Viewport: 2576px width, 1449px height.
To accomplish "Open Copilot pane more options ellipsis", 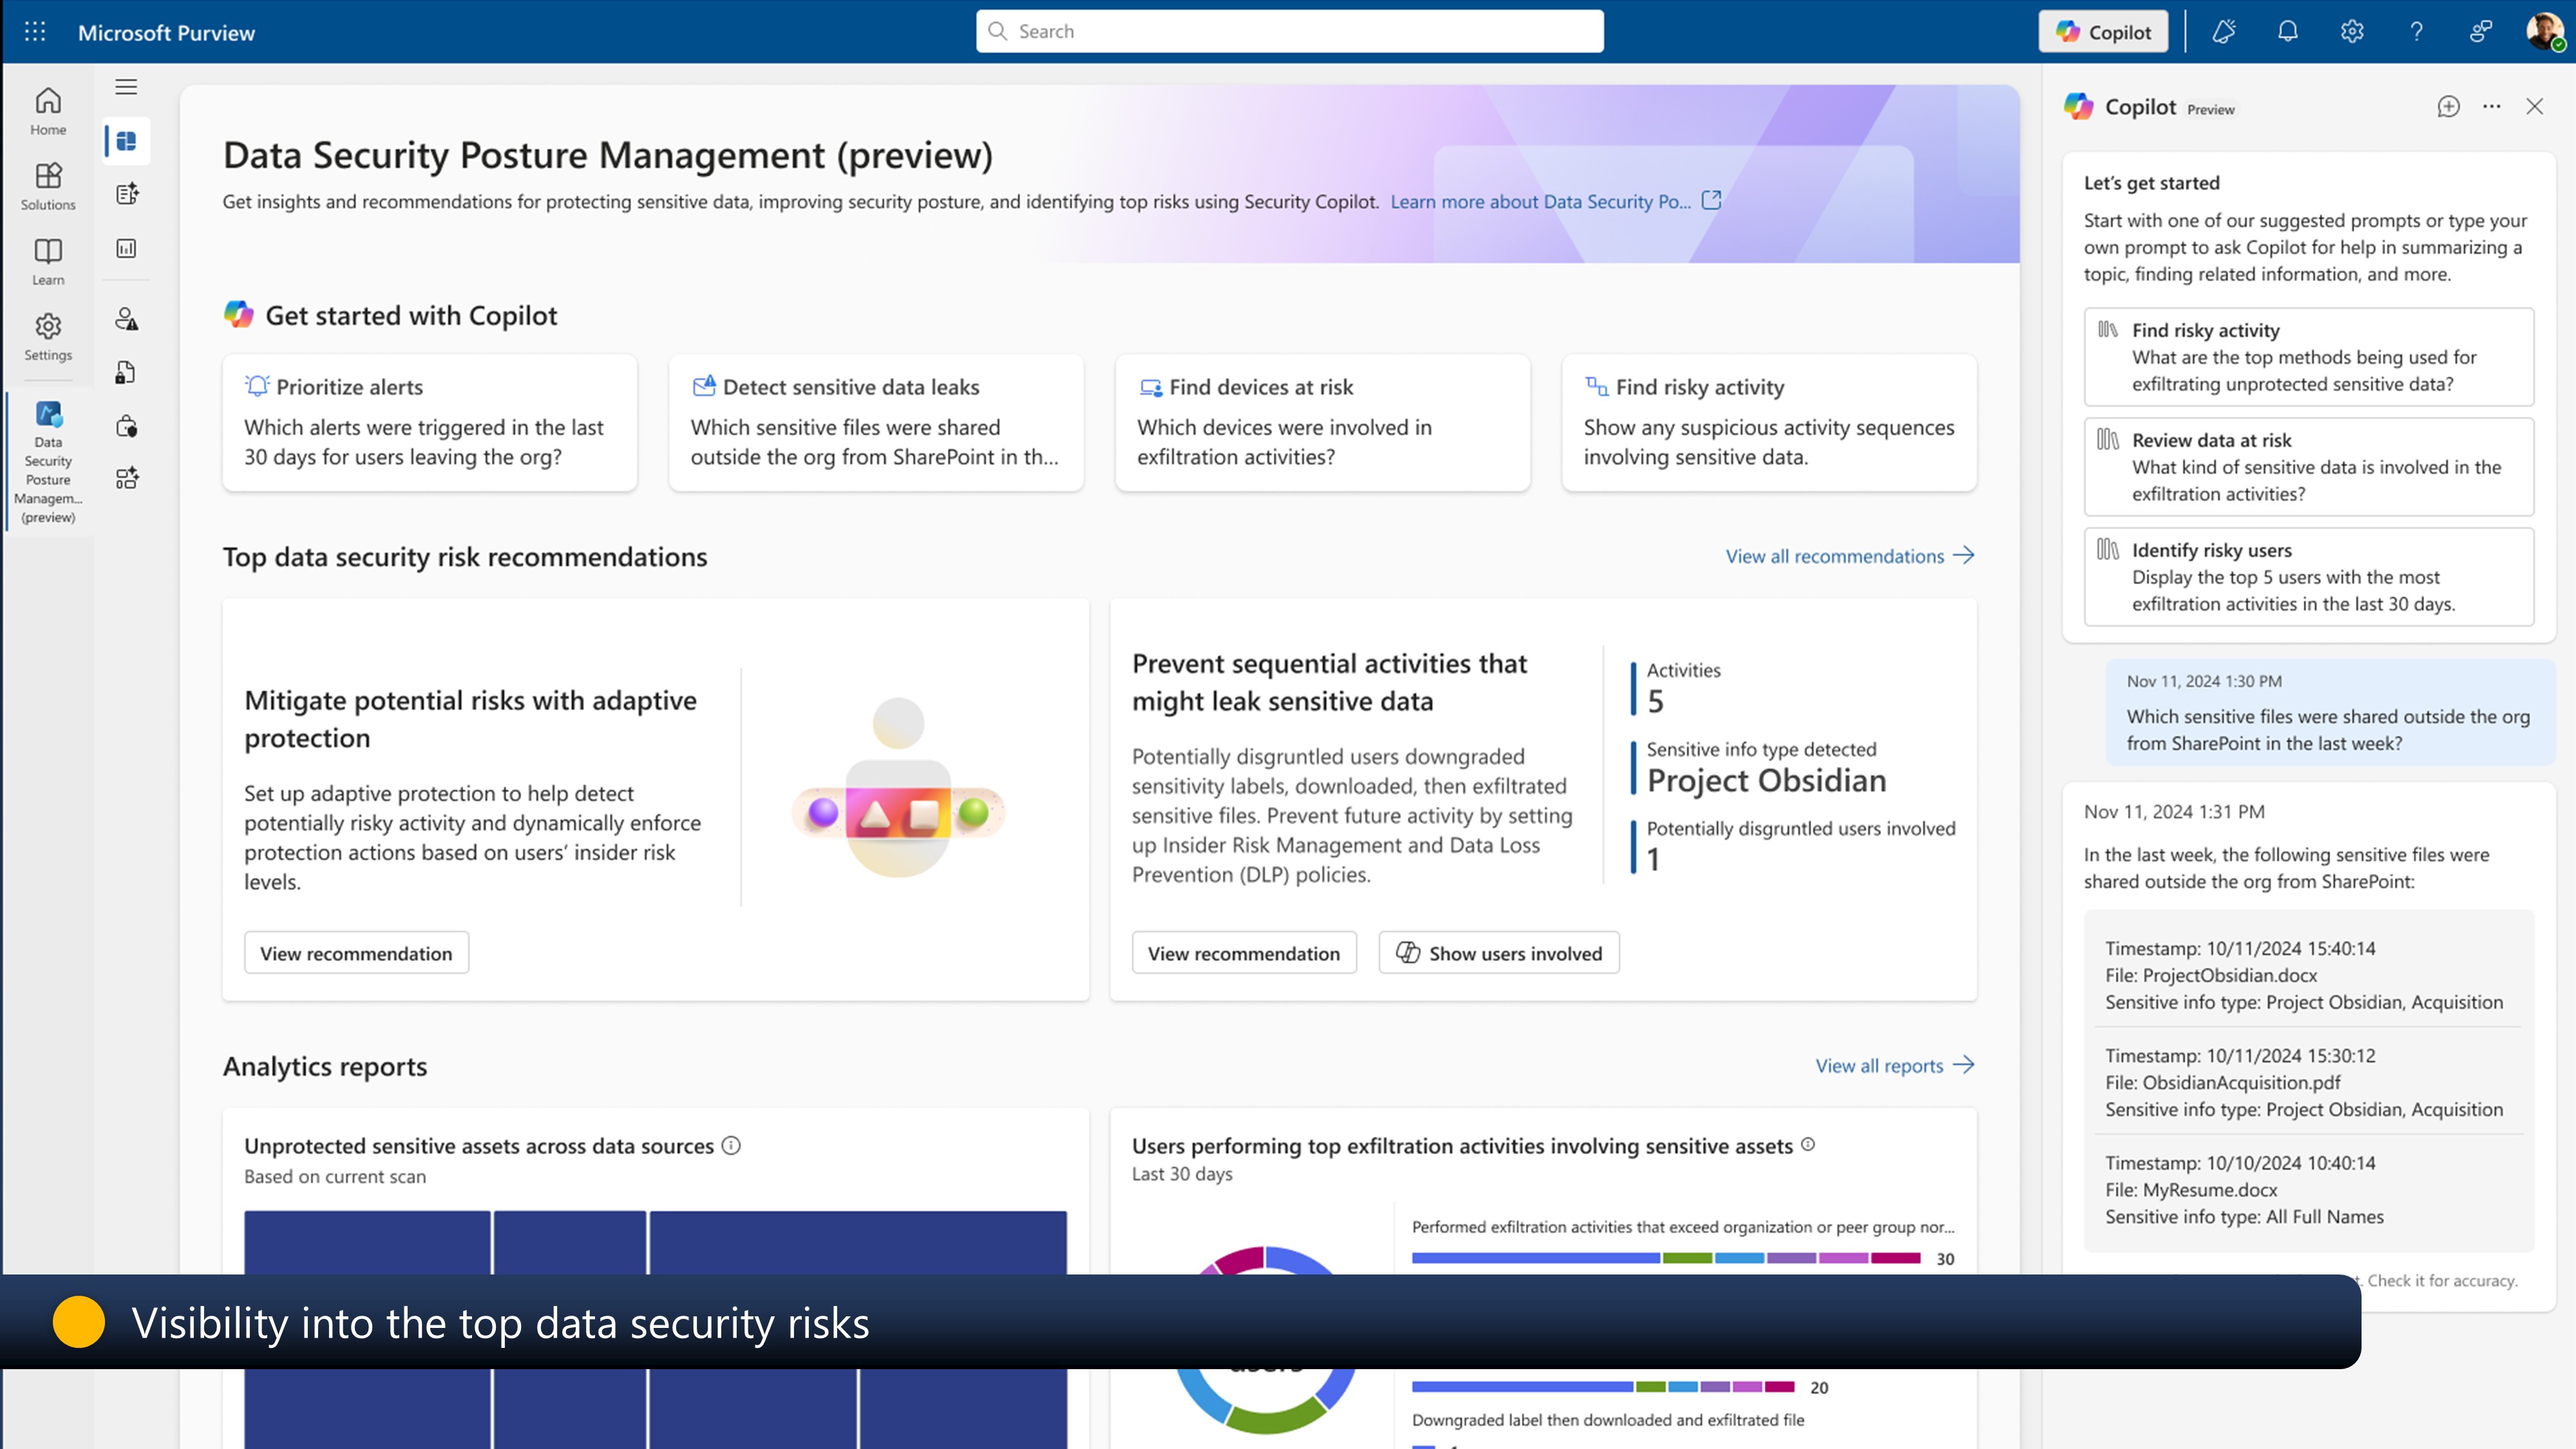I will [x=2491, y=107].
